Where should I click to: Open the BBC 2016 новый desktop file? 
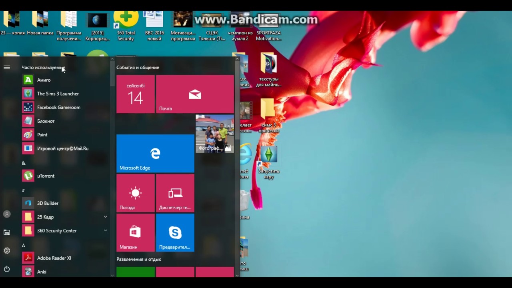[154, 26]
